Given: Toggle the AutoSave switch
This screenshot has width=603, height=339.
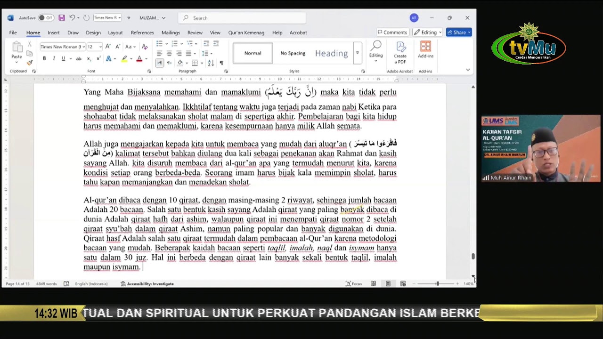Looking at the screenshot, I should click(x=46, y=18).
